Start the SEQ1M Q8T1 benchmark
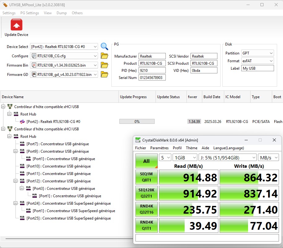The image size is (283, 248). tap(146, 177)
